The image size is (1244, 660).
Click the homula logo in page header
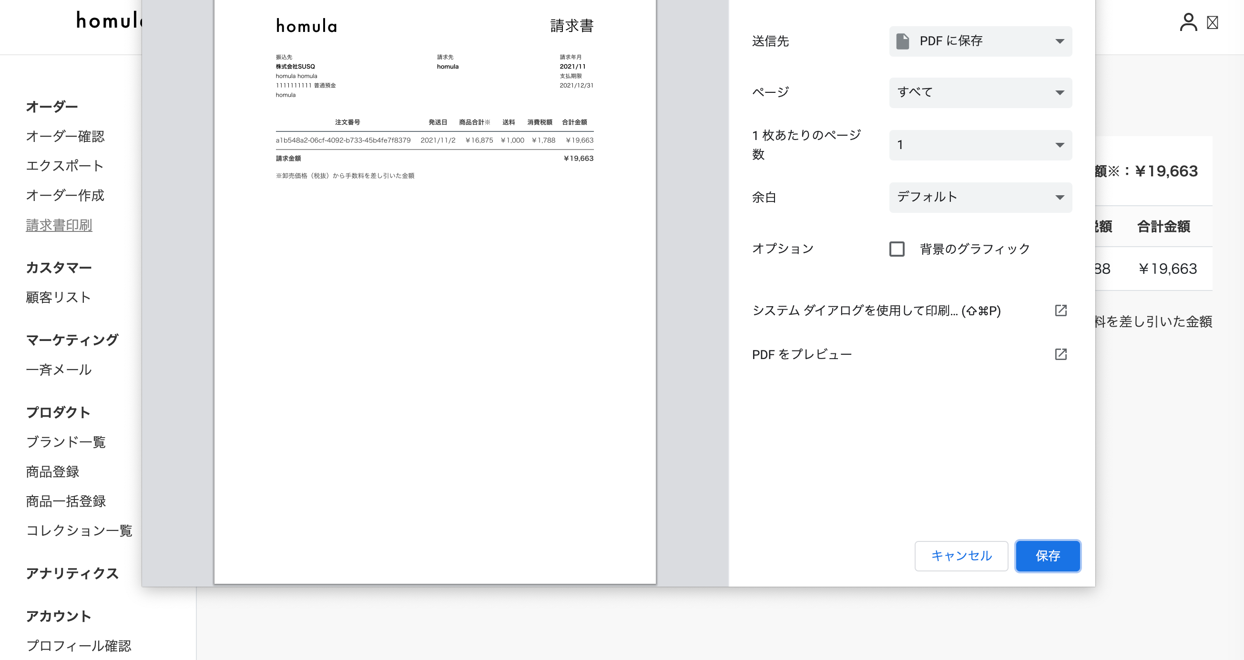[109, 21]
